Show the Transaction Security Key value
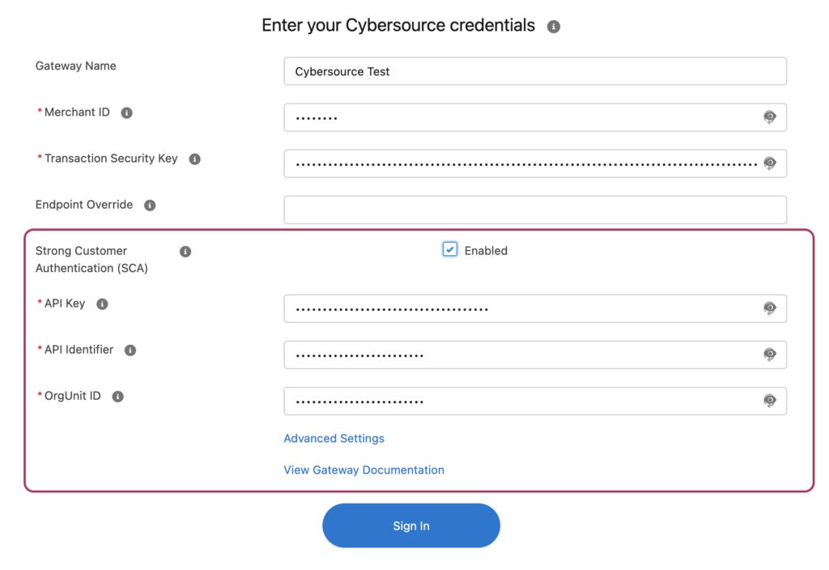The height and width of the screenshot is (570, 829). (x=770, y=163)
